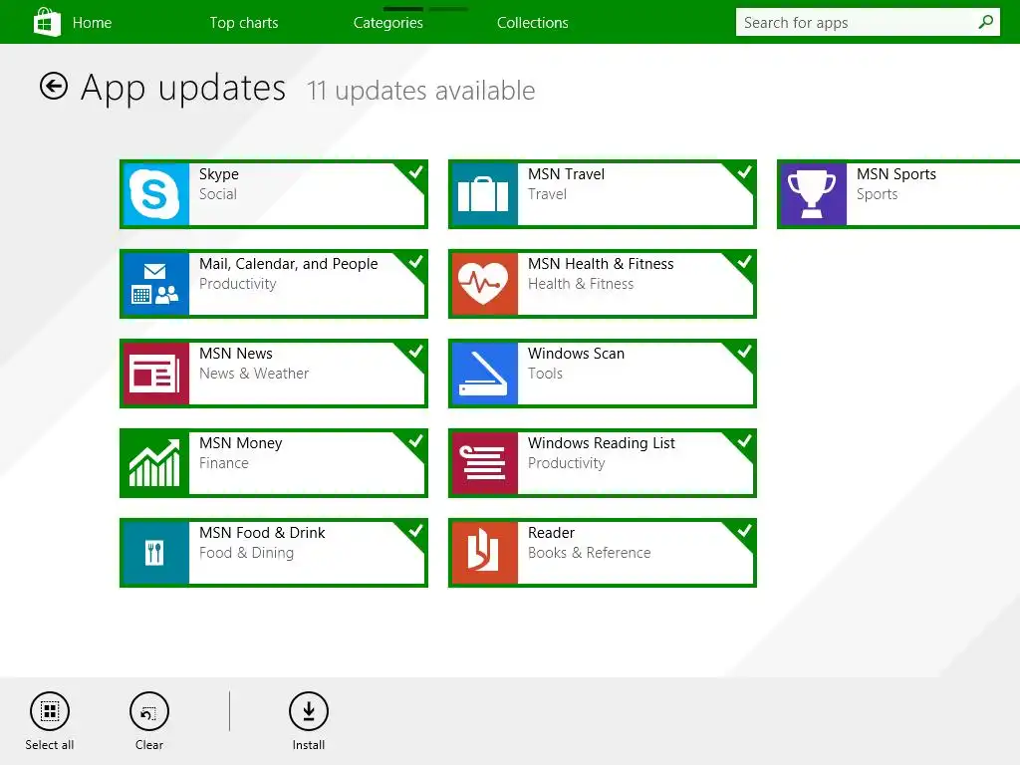This screenshot has width=1020, height=765.
Task: Click the MSN Sports title text
Action: pos(896,174)
